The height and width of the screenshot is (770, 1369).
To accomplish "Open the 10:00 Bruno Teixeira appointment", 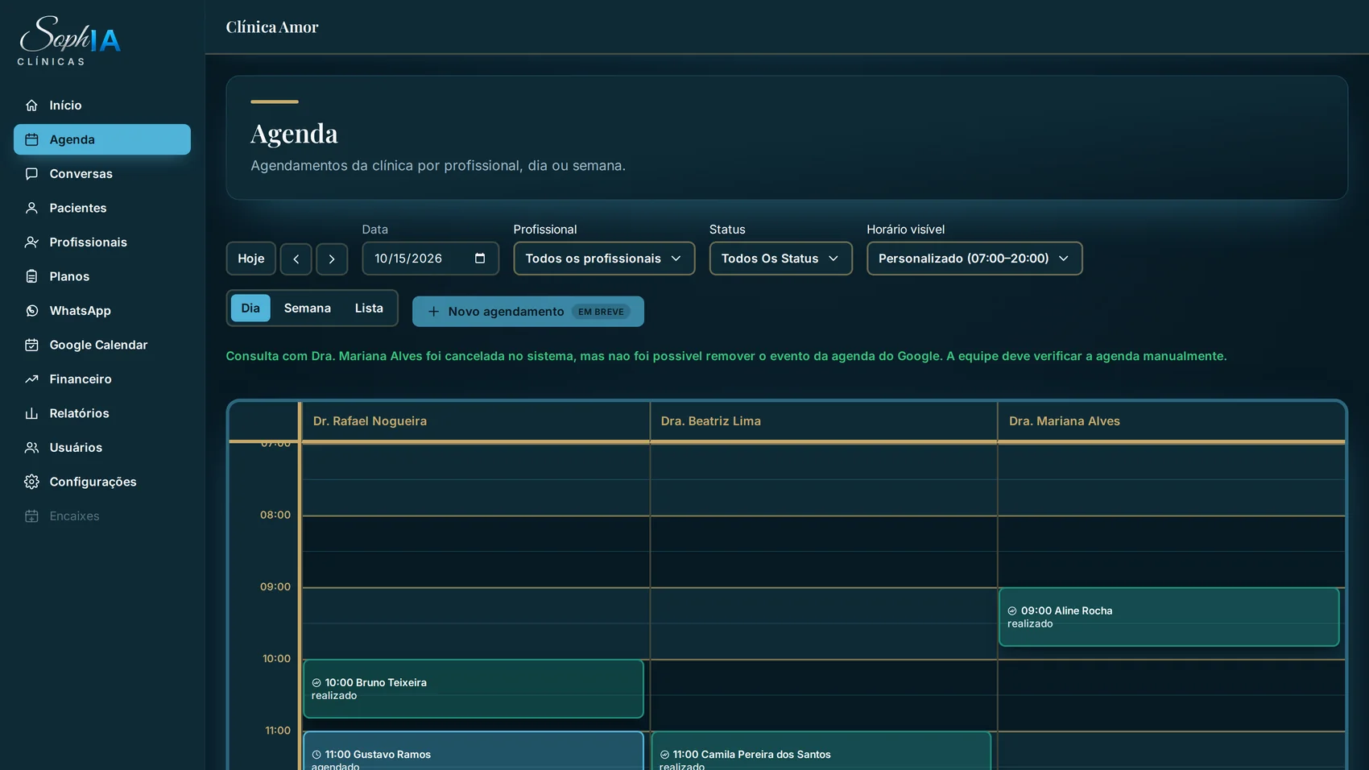I will 474,689.
